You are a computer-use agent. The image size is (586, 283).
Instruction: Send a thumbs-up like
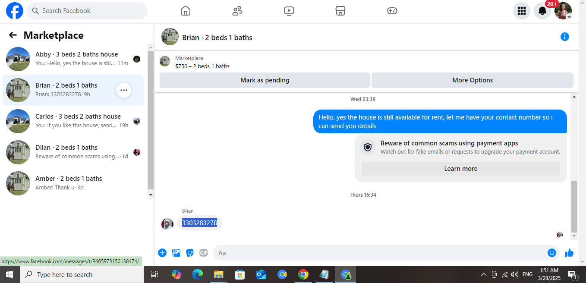pyautogui.click(x=569, y=253)
